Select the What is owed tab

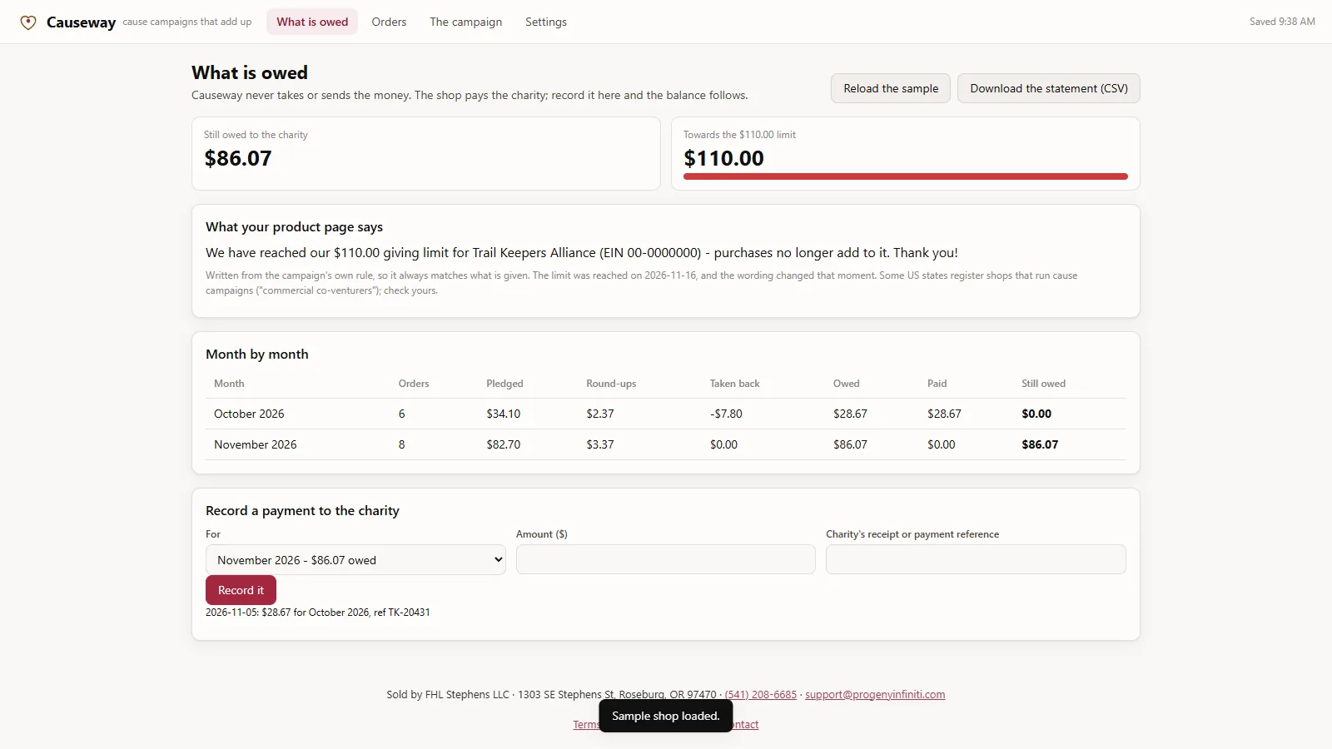coord(312,22)
